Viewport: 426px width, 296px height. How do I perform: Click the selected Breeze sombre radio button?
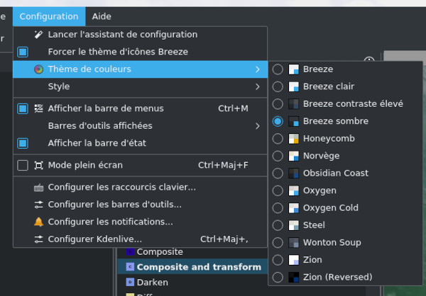[278, 121]
